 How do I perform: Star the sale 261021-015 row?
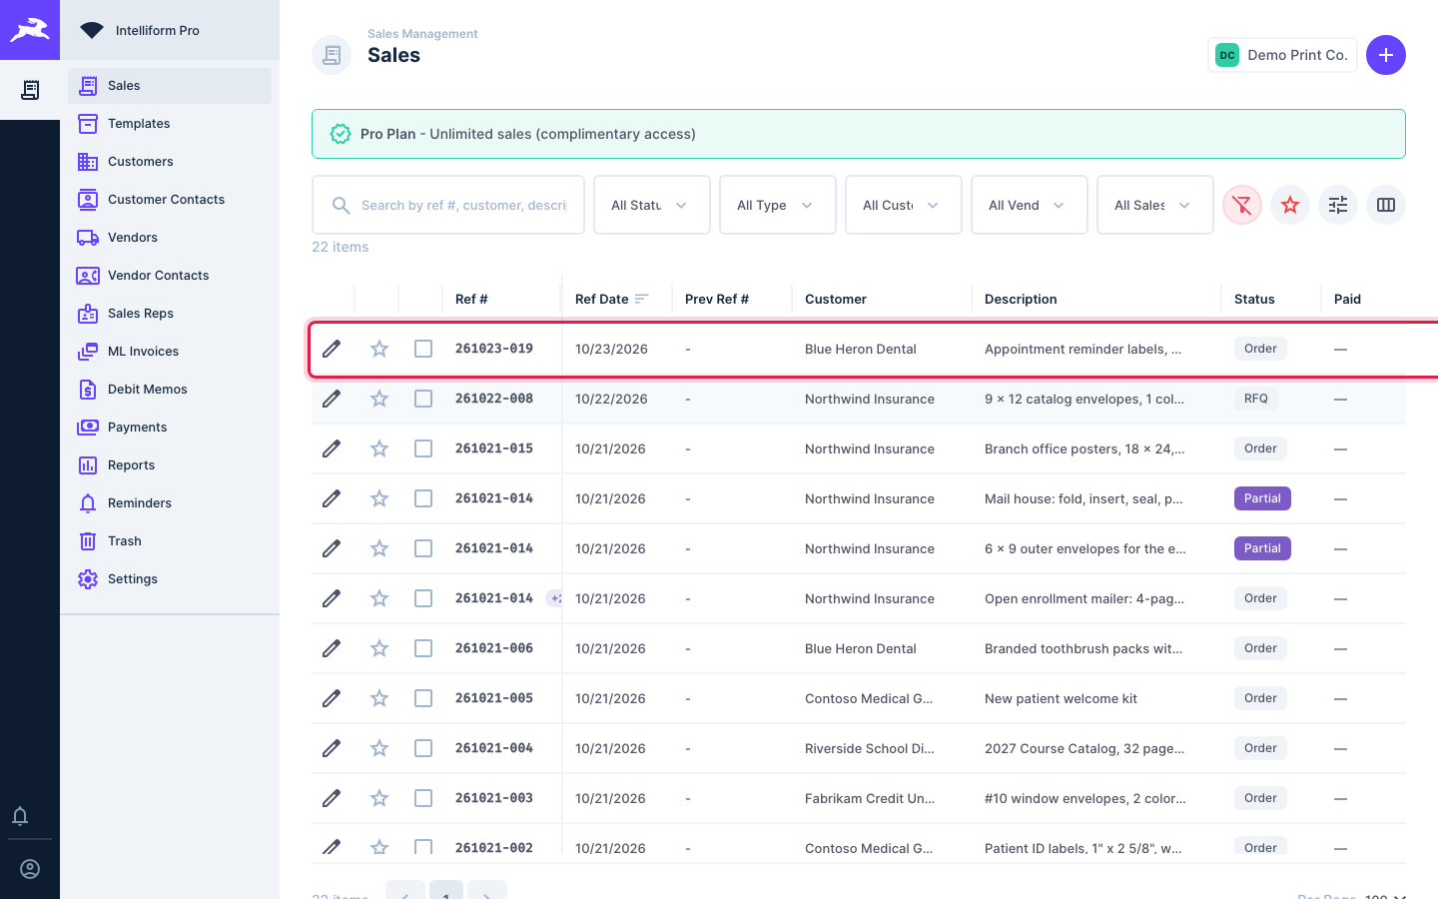(379, 449)
